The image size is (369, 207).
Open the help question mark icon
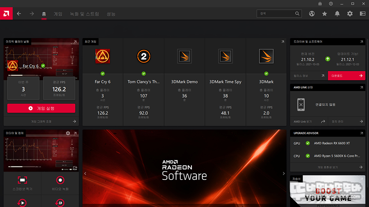point(331,4)
